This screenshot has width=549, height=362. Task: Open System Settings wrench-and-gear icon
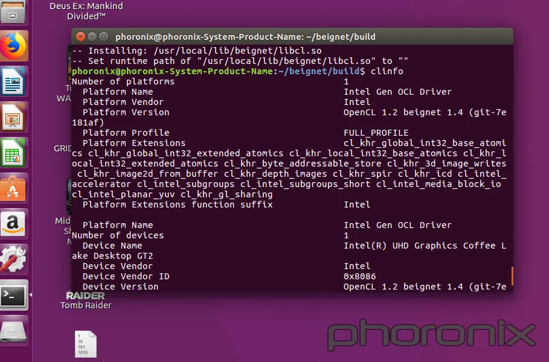(14, 259)
